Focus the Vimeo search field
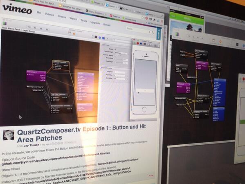Viewport: 245px width, 184px height. (138, 30)
